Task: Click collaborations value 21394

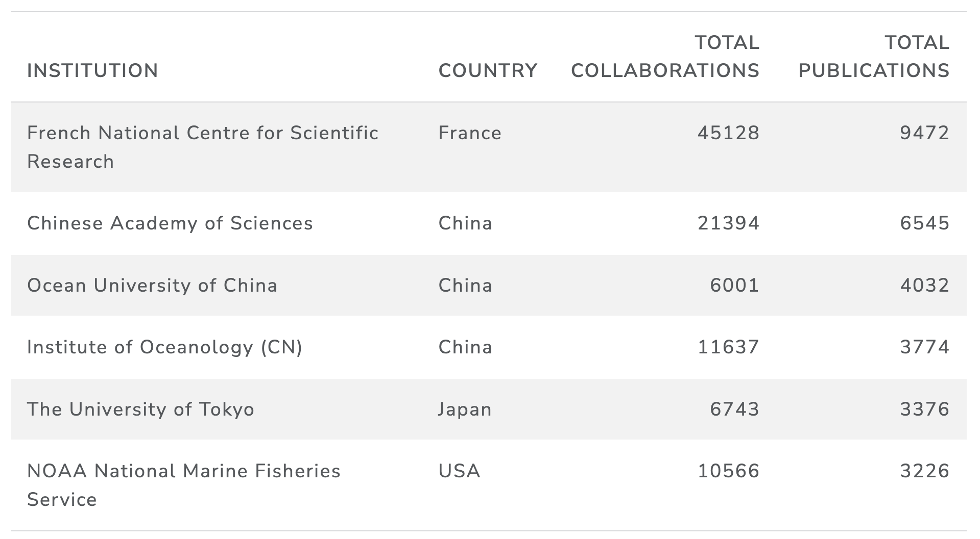Action: 729,223
